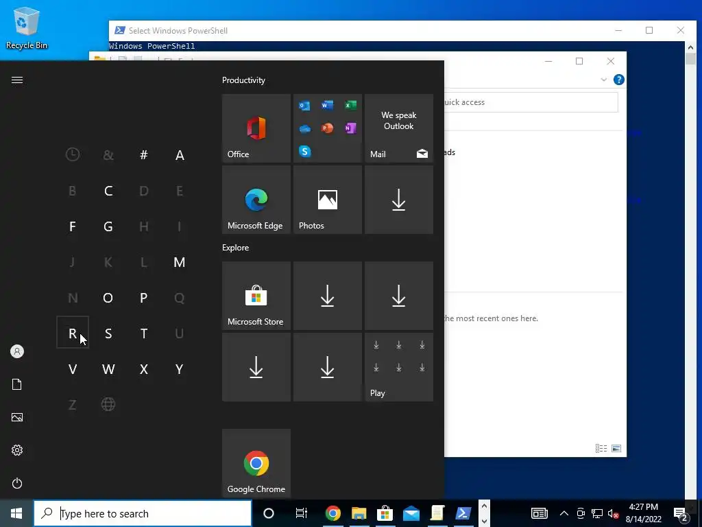Open Documents from Start sidebar
702x527 pixels.
(x=17, y=384)
